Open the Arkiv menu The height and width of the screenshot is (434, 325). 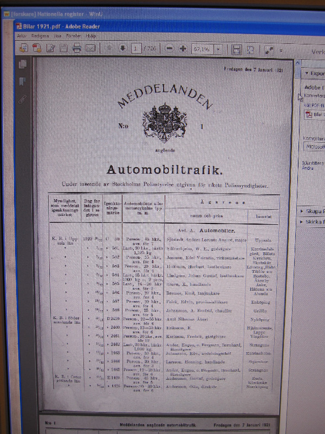click(x=22, y=36)
